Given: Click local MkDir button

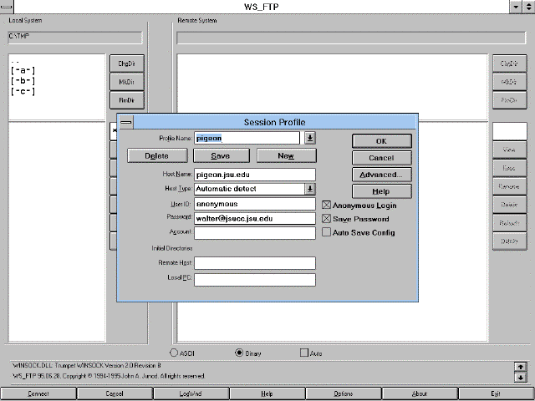Looking at the screenshot, I should point(127,82).
